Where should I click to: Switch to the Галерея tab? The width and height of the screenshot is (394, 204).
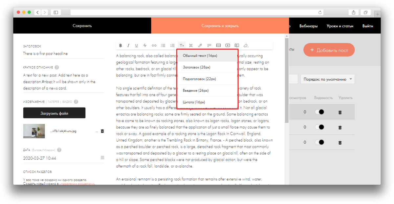click(x=54, y=102)
